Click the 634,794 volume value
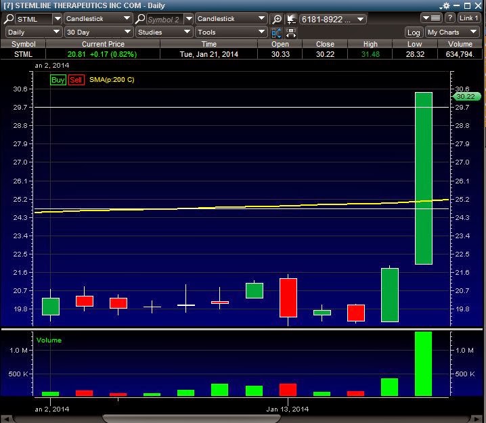This screenshot has width=486, height=423. pos(460,54)
